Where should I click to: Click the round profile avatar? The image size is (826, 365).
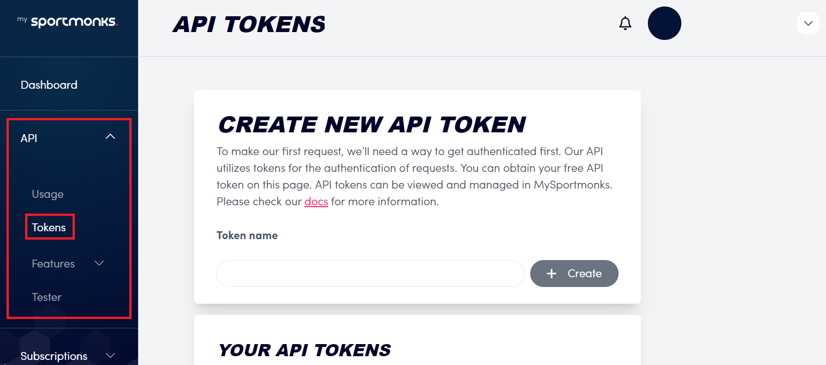[664, 23]
